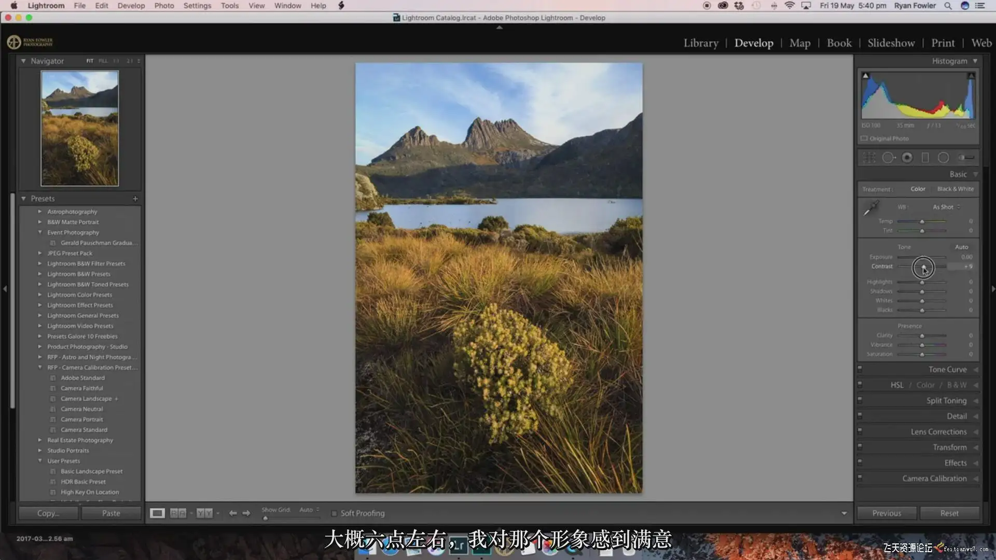Select the Crop Overlay tool
The height and width of the screenshot is (560, 996).
click(x=869, y=158)
